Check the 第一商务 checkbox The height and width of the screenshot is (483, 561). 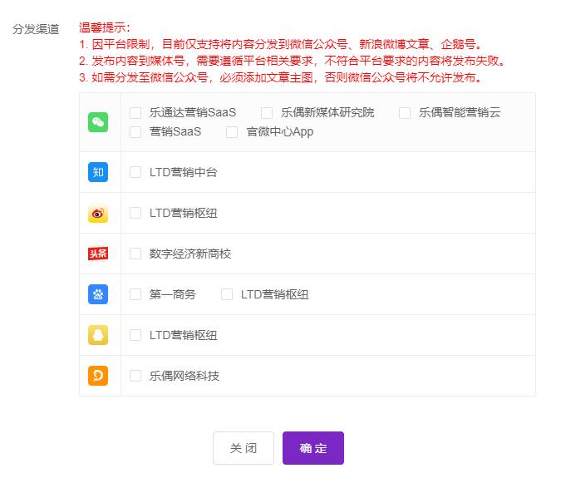click(135, 294)
